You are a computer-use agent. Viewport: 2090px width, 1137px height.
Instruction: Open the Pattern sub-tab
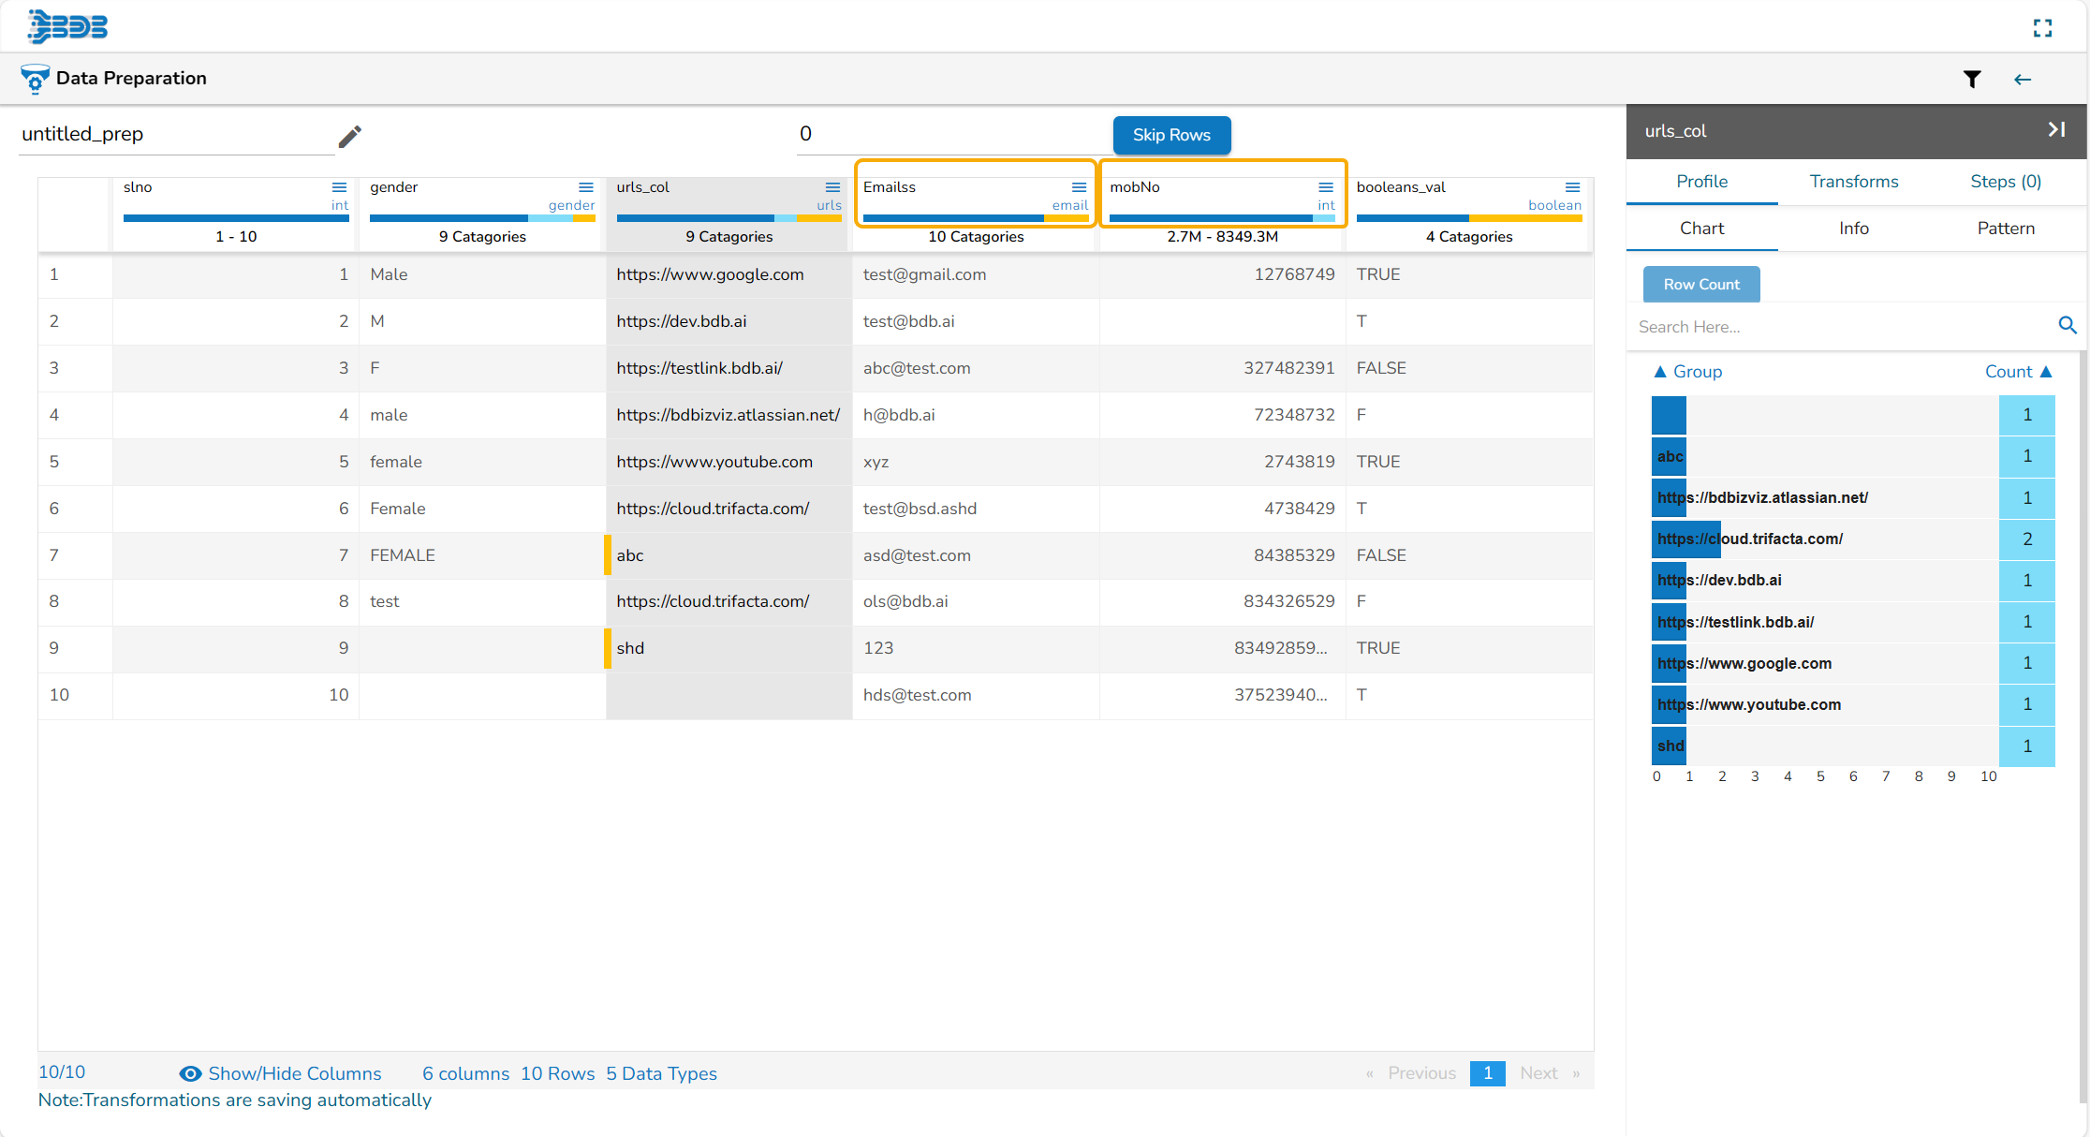click(x=2005, y=229)
